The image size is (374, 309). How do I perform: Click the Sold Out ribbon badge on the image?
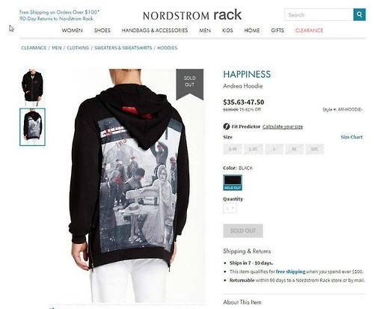tap(190, 85)
